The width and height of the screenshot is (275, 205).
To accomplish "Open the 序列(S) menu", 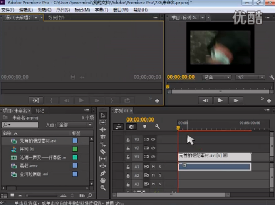I will (63, 10).
